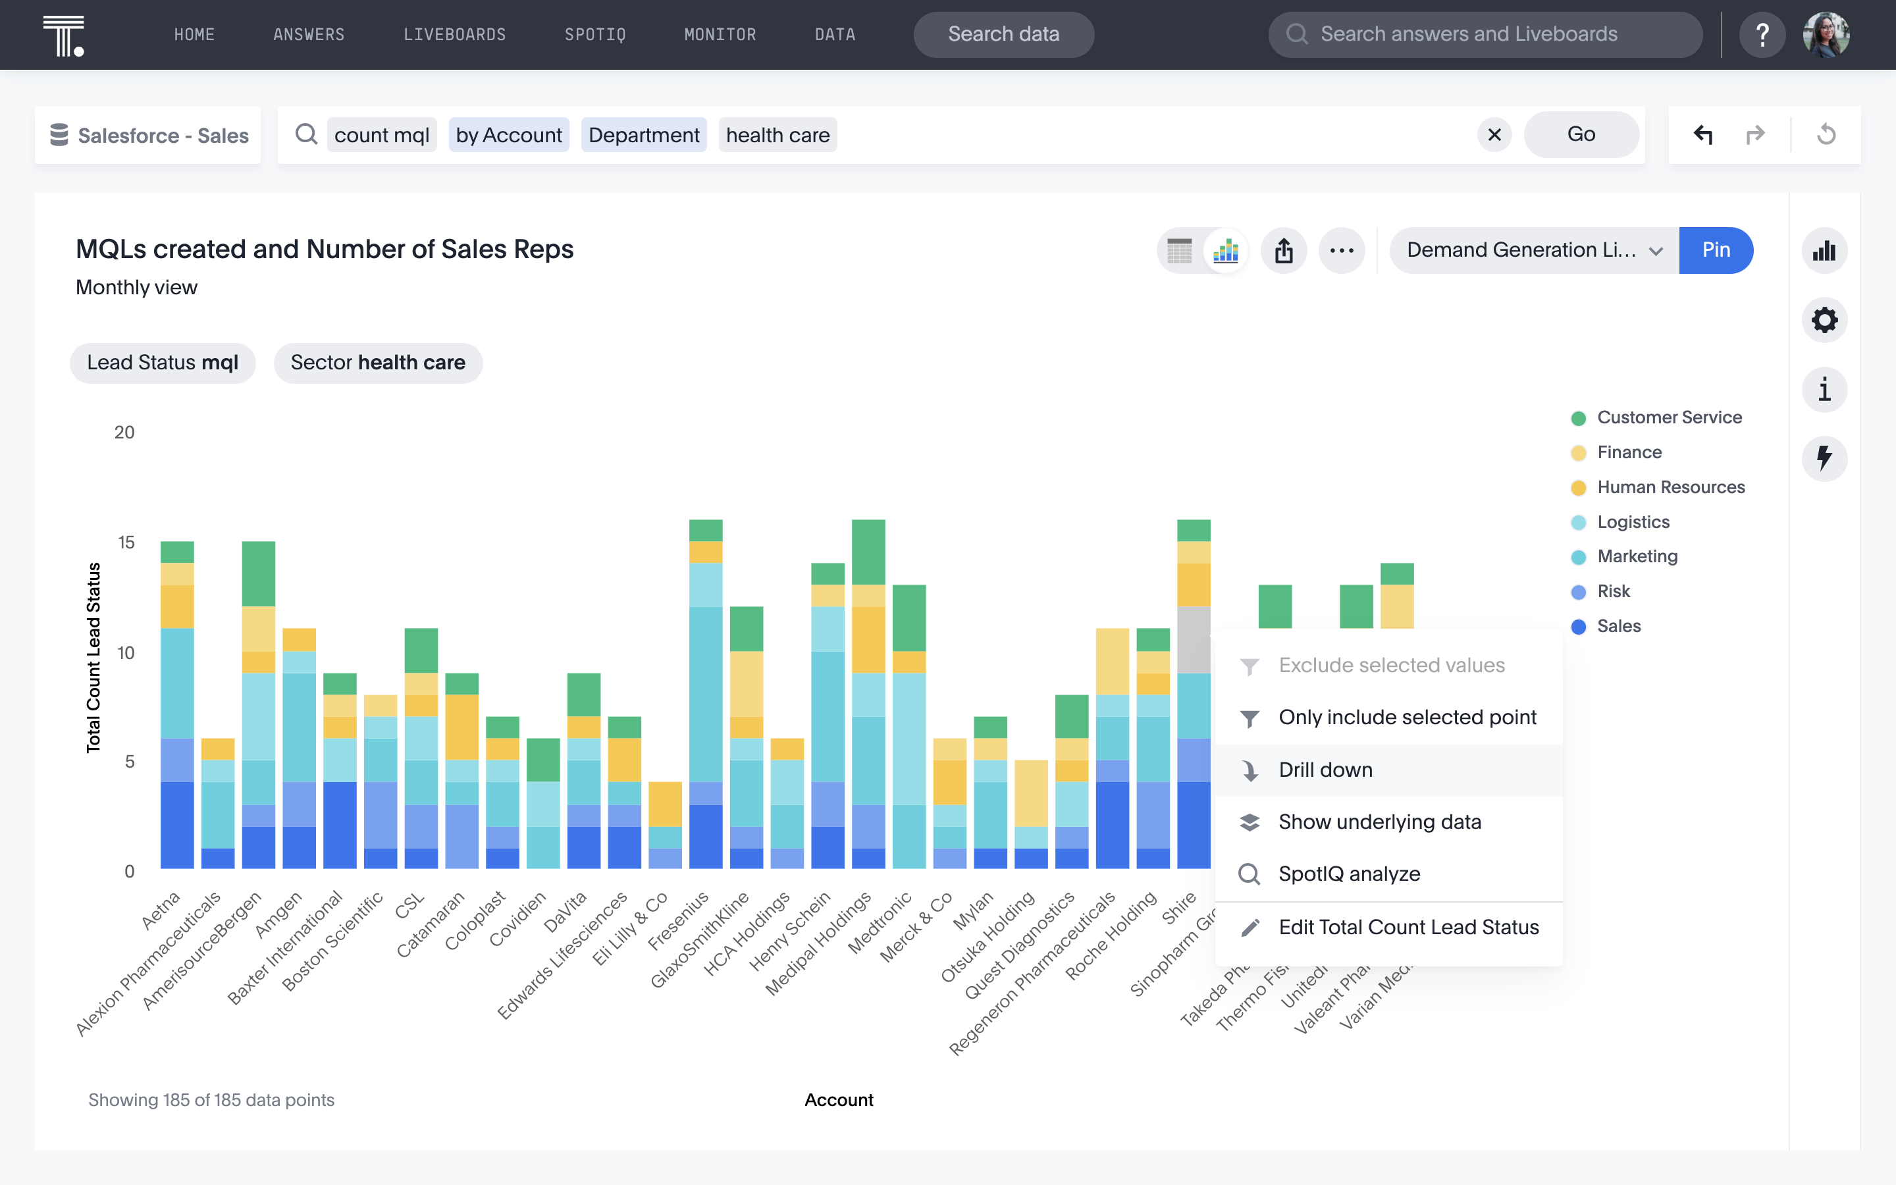This screenshot has height=1185, width=1896.
Task: Click the Sector health care filter chip
Action: (x=379, y=363)
